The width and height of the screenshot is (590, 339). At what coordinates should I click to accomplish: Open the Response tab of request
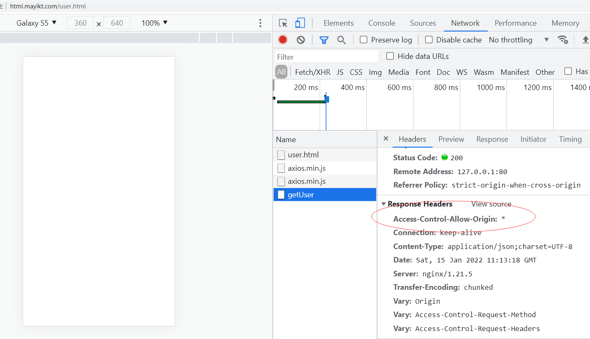[492, 139]
